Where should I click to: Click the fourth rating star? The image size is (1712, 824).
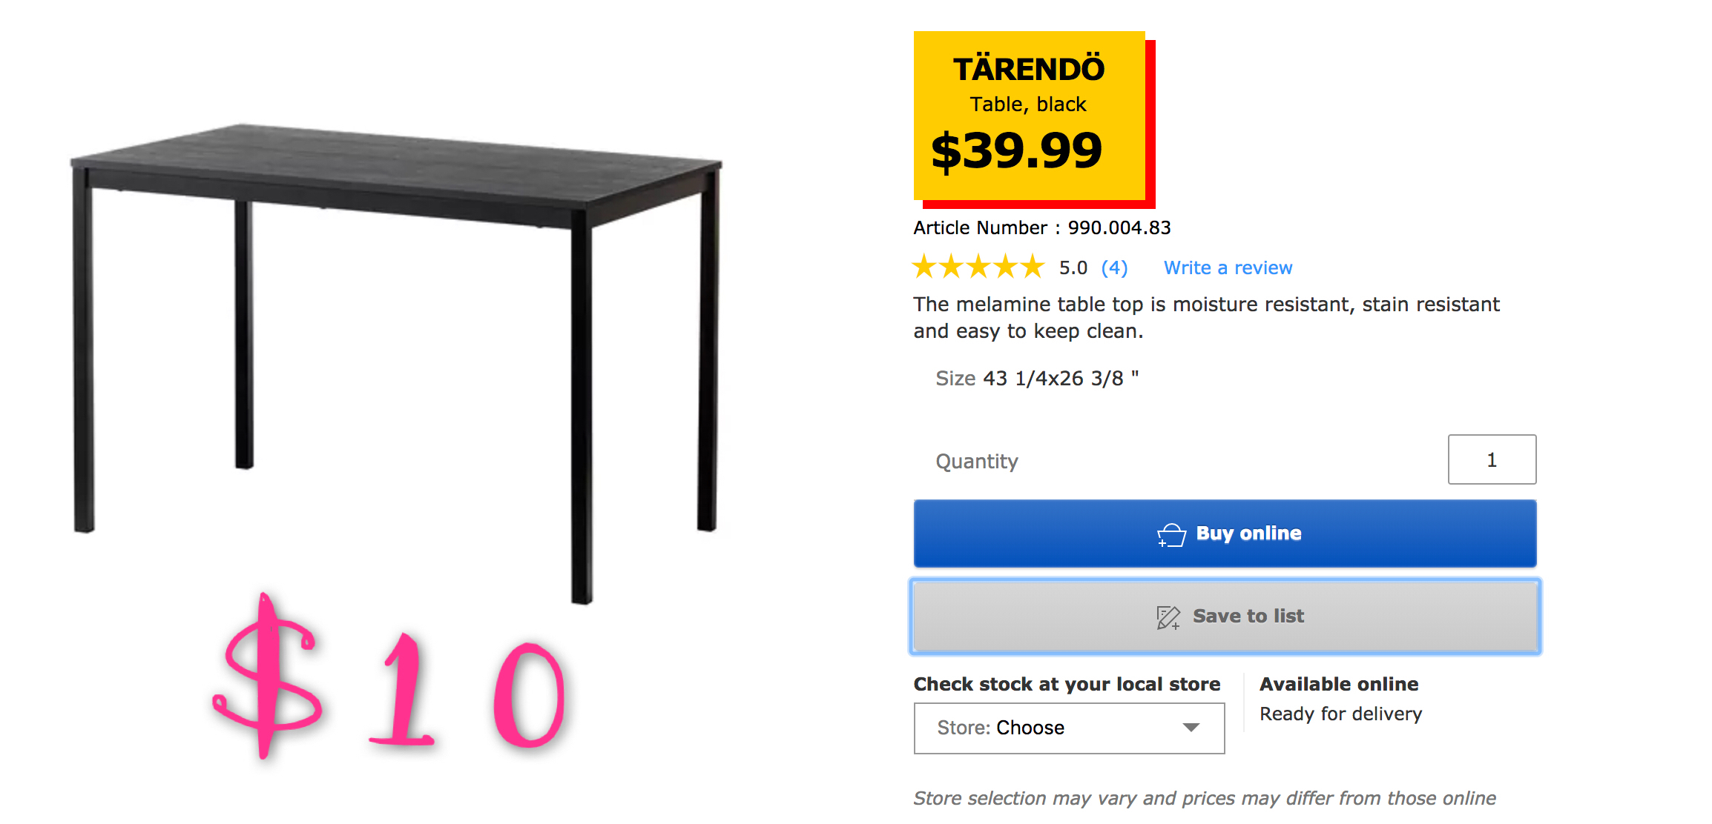1005,267
